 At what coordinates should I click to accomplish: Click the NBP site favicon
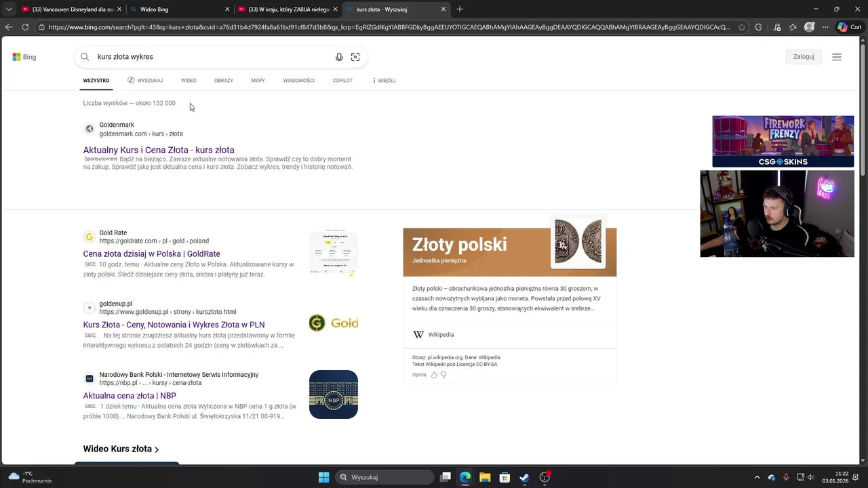pos(89,378)
